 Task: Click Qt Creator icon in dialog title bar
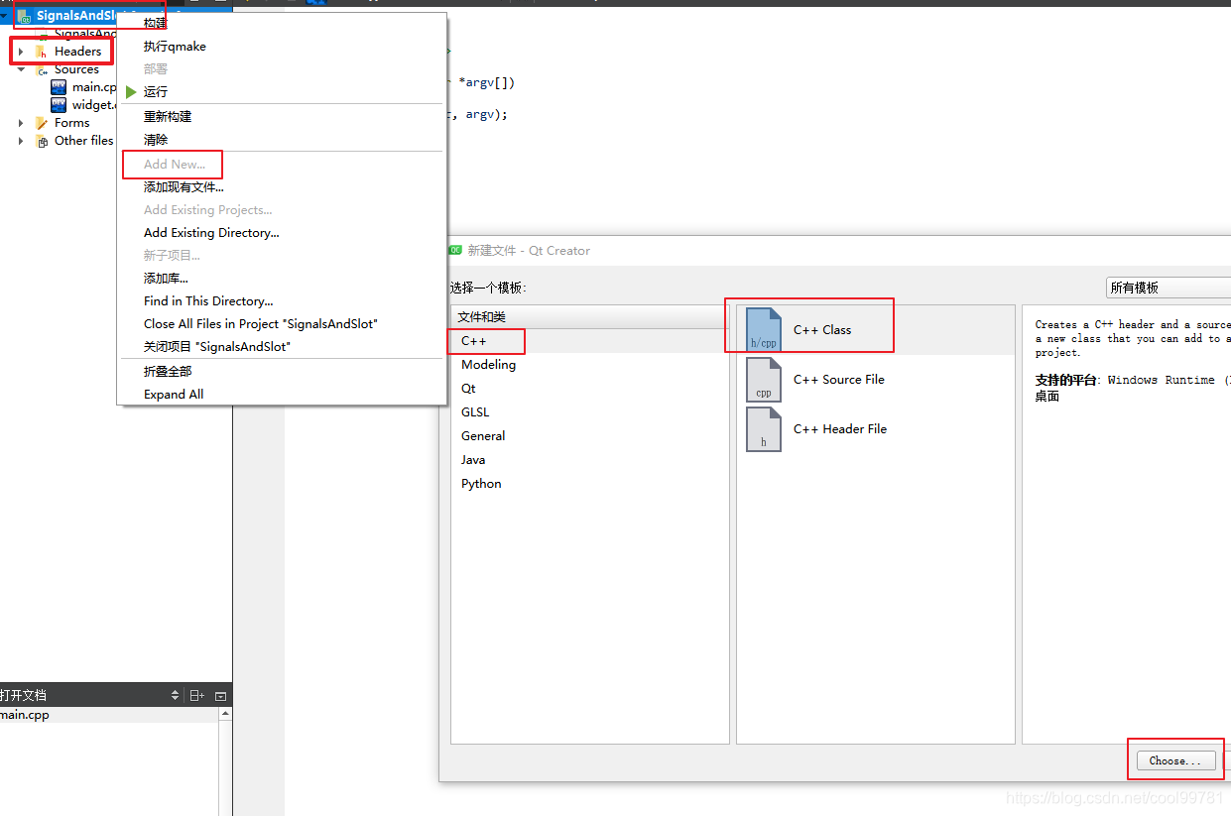pyautogui.click(x=455, y=251)
